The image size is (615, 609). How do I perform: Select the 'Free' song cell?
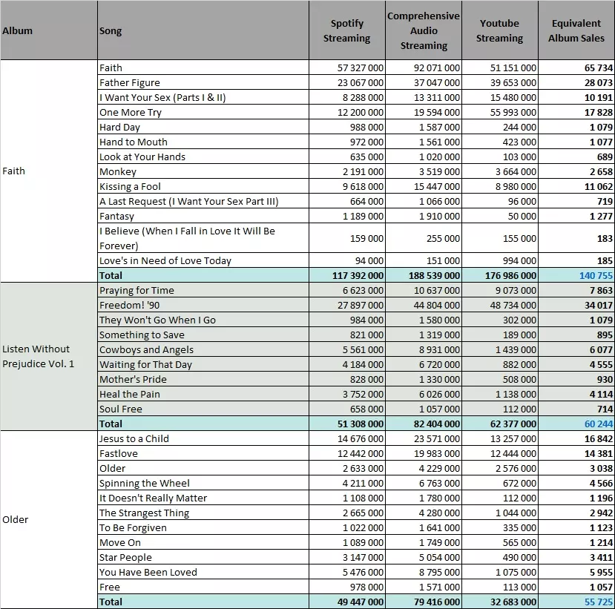pyautogui.click(x=203, y=587)
